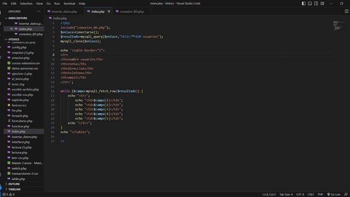
Task: Toggle the bottom panel layout icon
Action: 310,4
